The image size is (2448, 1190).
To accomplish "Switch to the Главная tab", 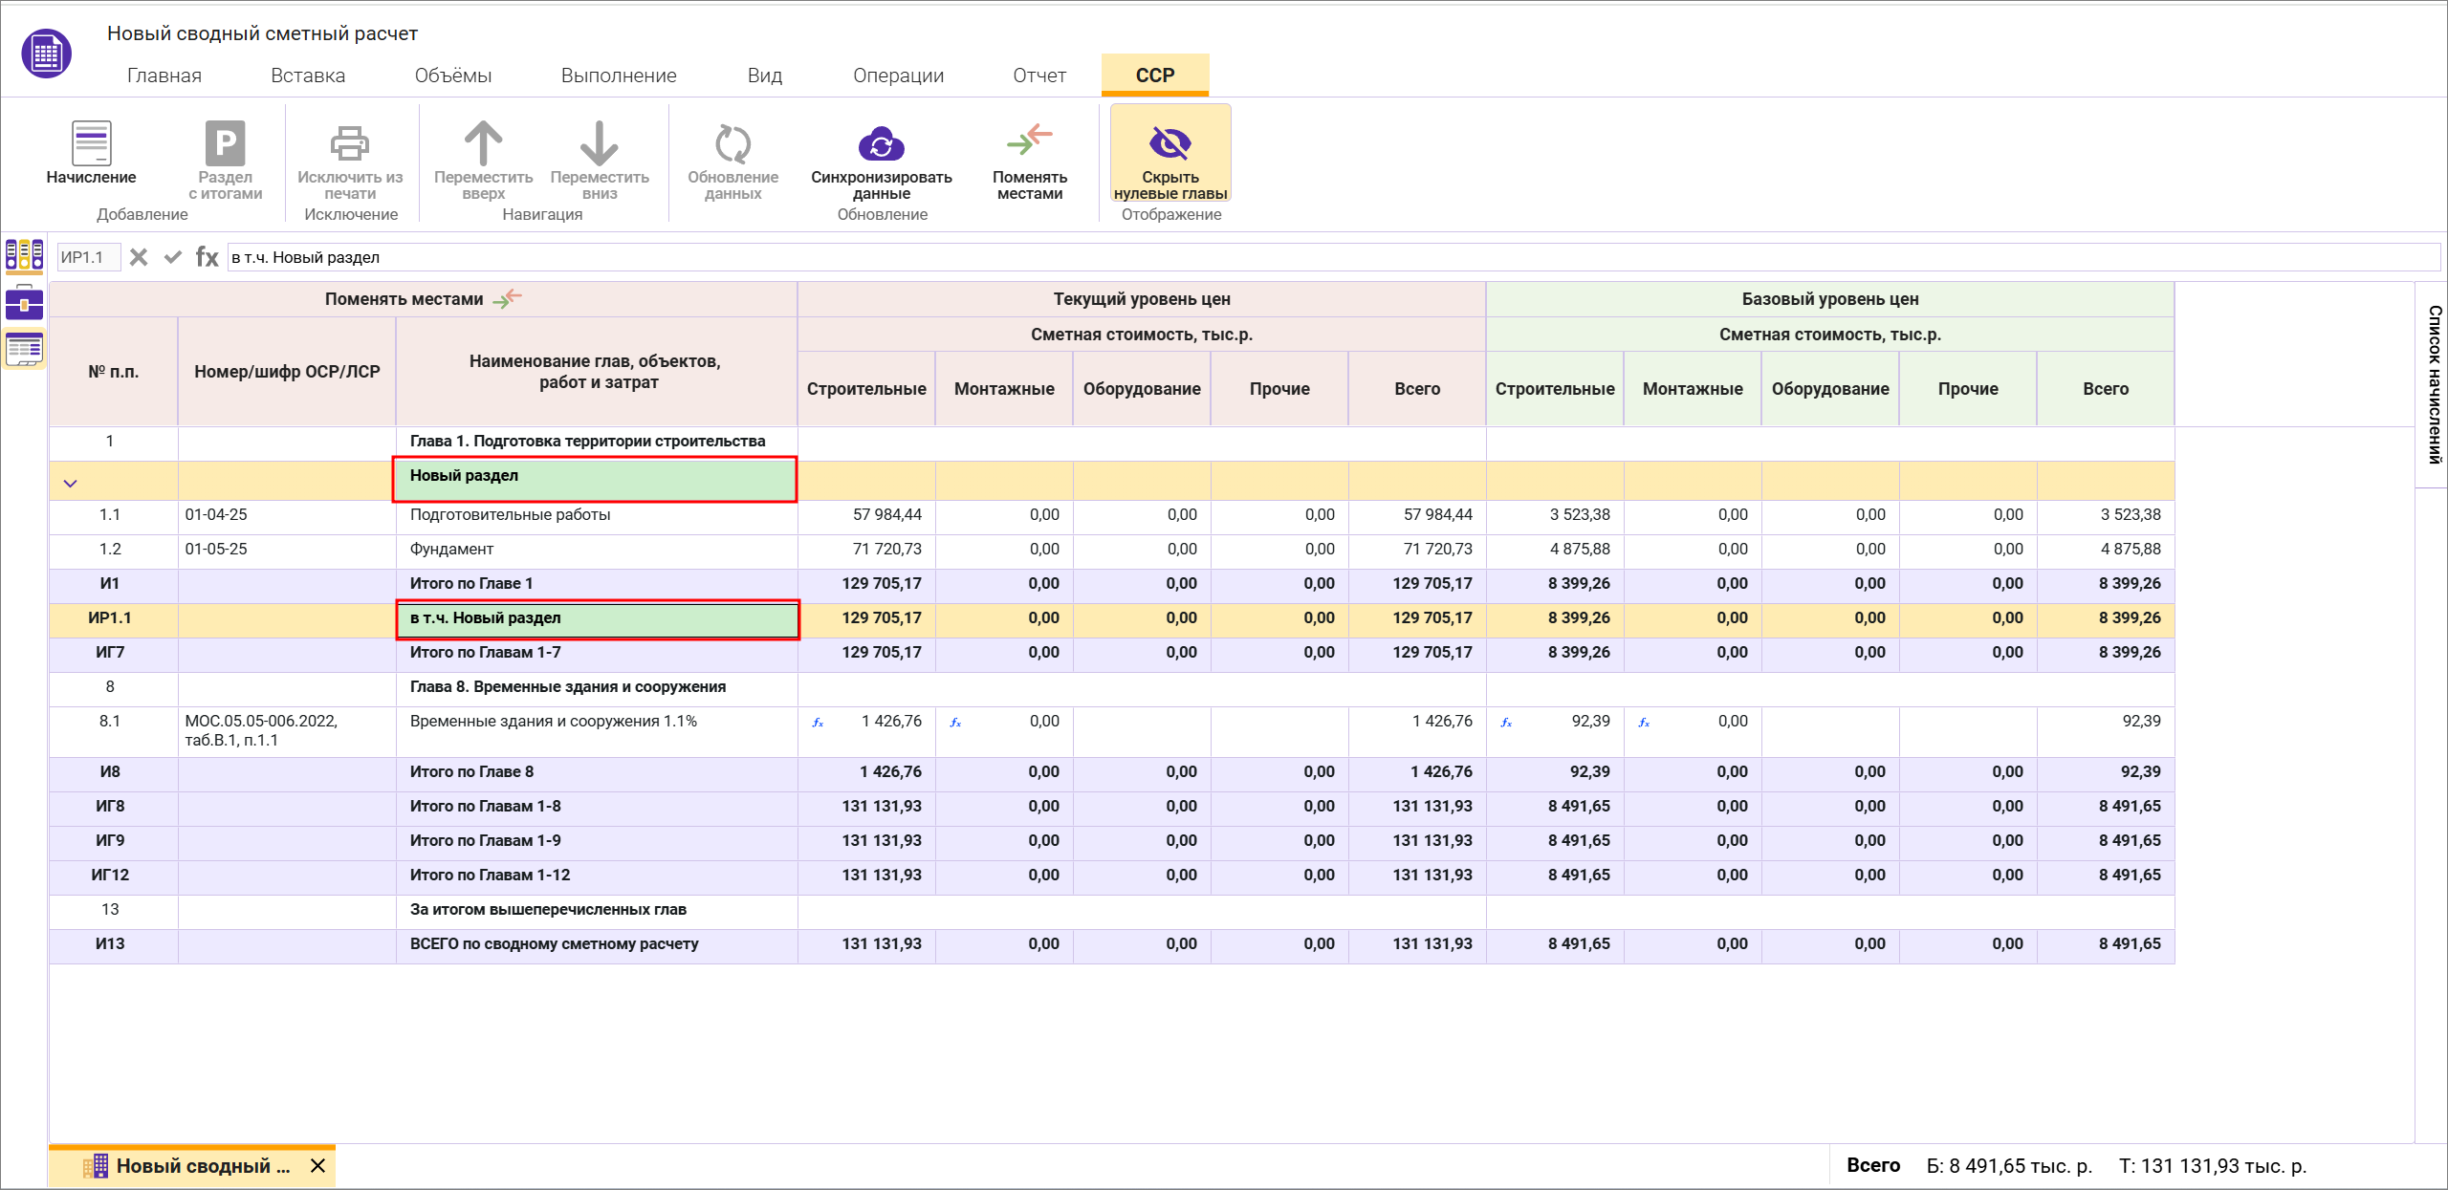I will (x=164, y=76).
